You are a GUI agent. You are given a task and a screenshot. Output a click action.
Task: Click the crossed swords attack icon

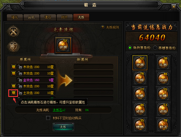point(13,32)
